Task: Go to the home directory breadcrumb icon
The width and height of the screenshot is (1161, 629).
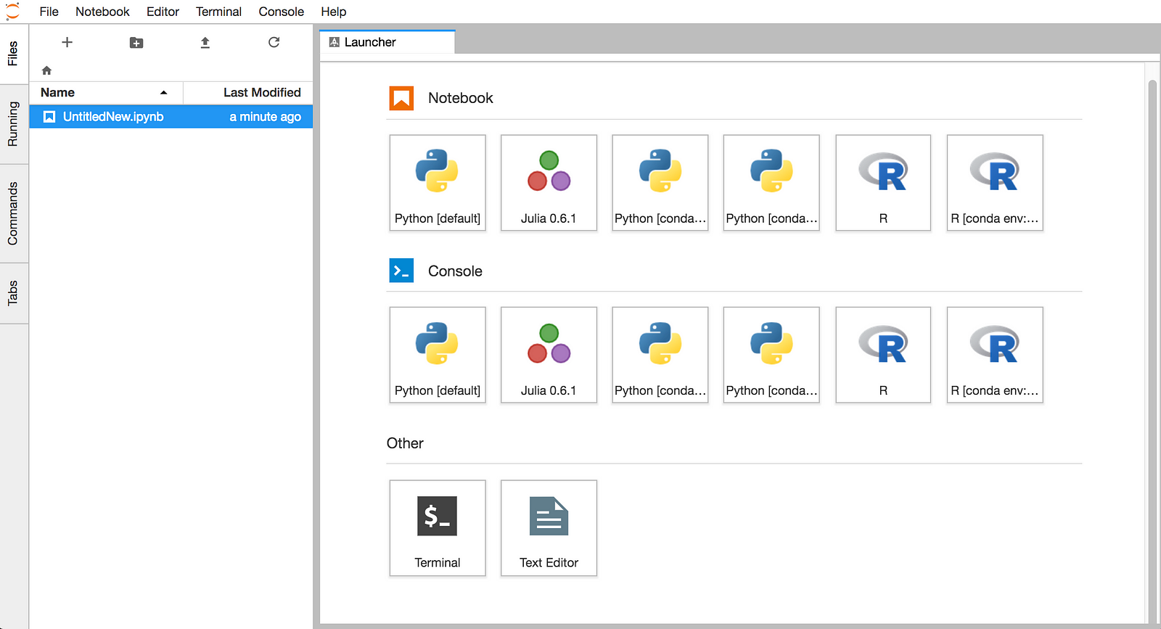Action: [46, 70]
